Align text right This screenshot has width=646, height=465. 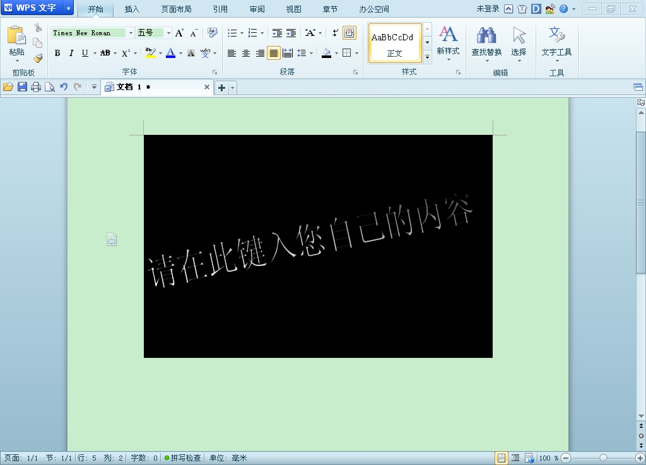pos(260,53)
